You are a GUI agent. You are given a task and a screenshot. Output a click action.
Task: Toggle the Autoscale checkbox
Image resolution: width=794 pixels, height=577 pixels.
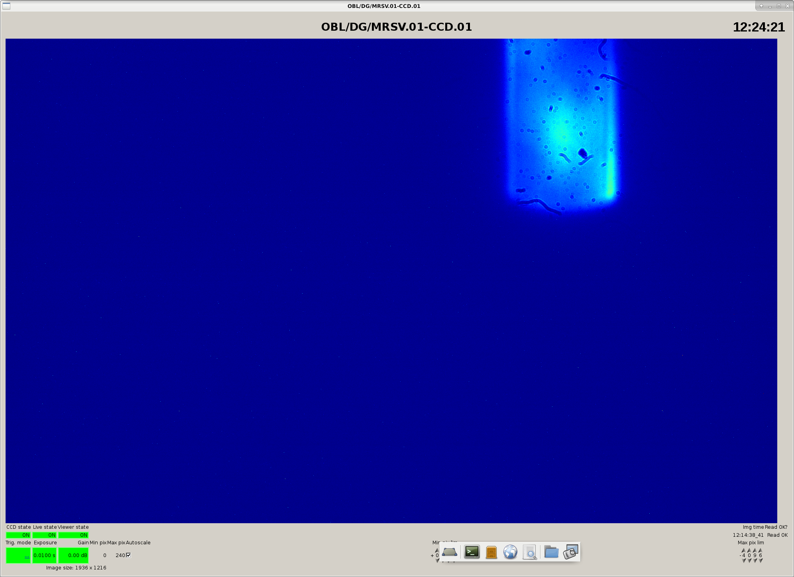128,555
